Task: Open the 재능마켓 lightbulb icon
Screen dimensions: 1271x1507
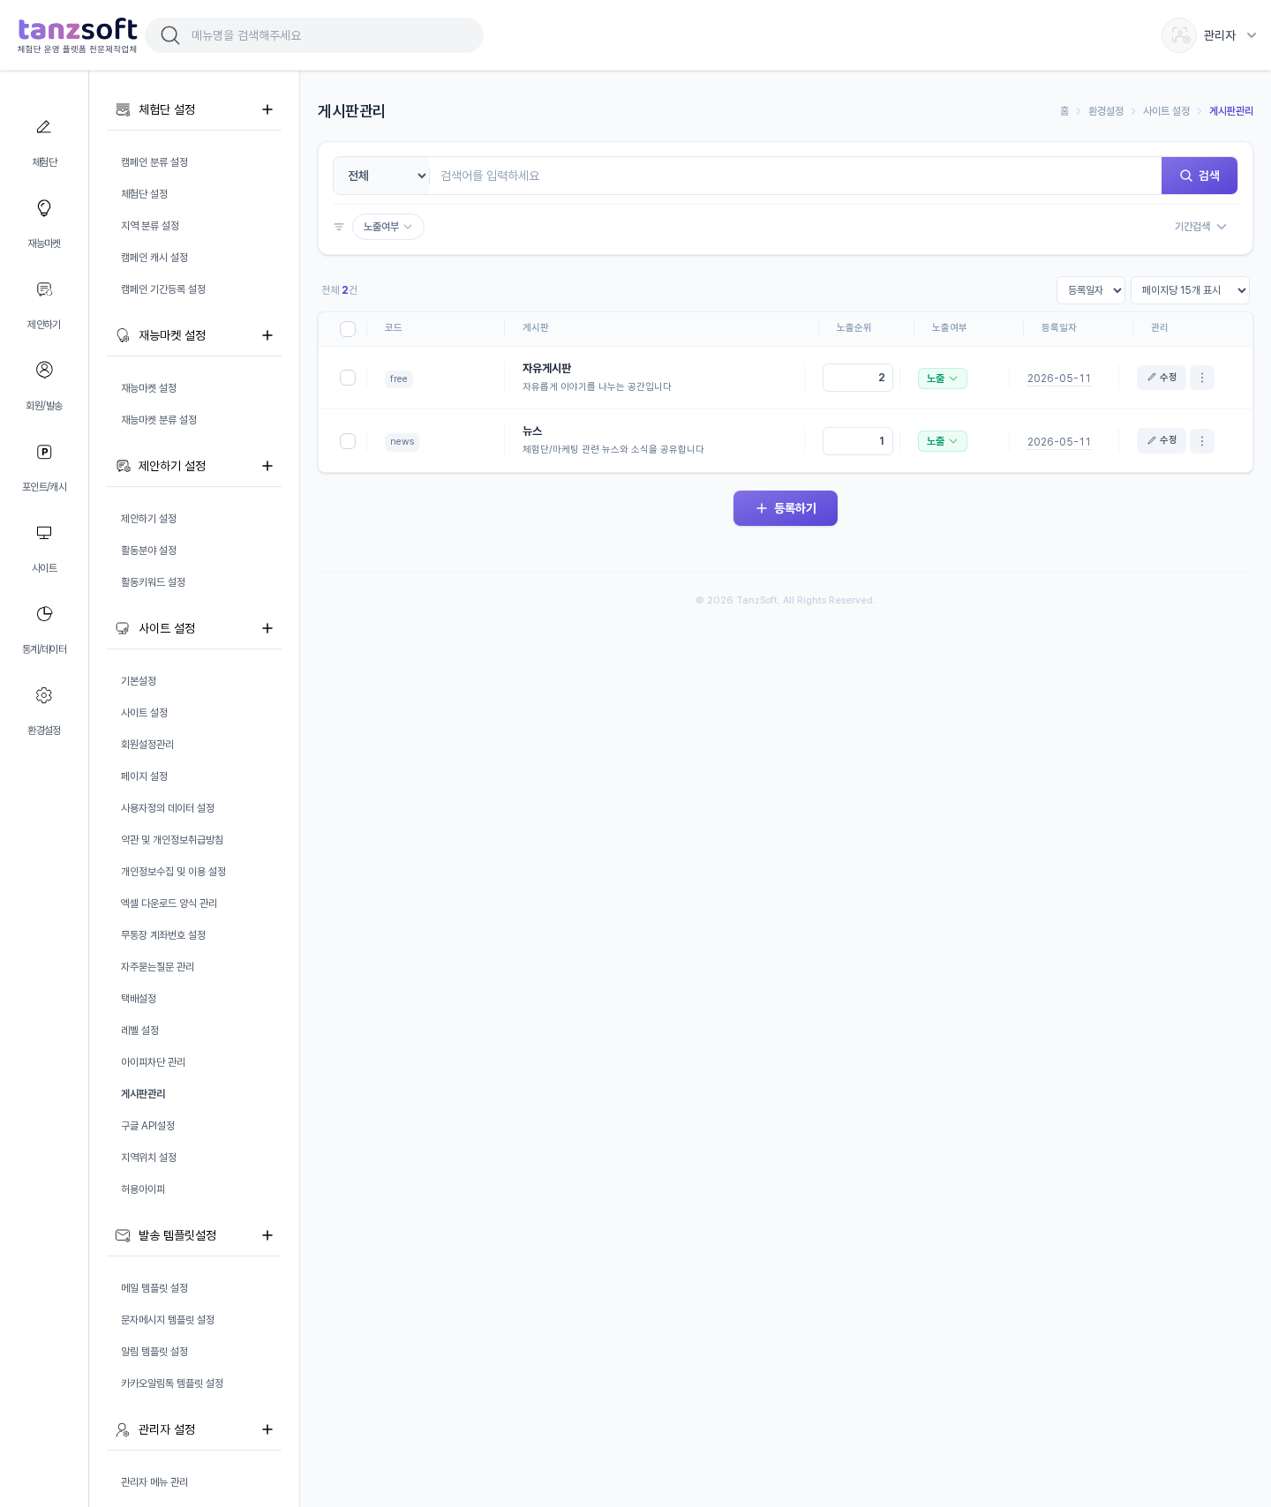Action: [44, 208]
